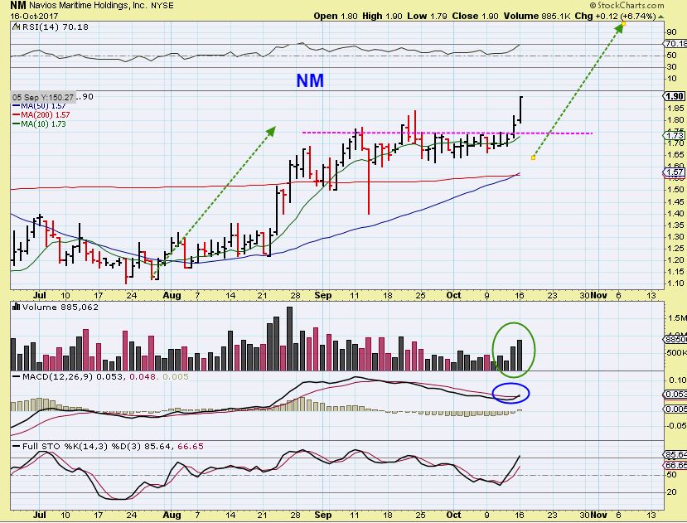Click the RSI(14) 70.18 indicator label
687x523 pixels.
[56, 27]
